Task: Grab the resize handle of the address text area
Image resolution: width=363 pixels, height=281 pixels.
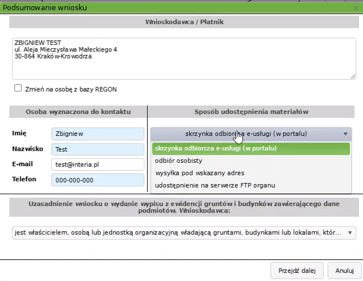Action: coord(353,76)
